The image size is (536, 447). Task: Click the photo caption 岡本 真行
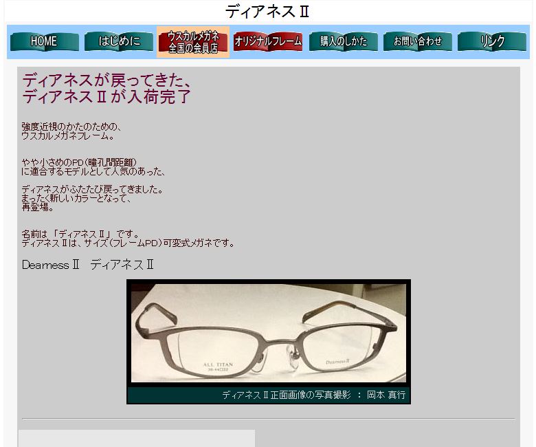pyautogui.click(x=386, y=395)
